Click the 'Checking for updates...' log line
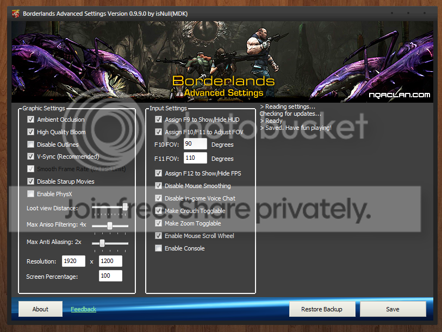This screenshot has height=332, width=442. click(290, 114)
